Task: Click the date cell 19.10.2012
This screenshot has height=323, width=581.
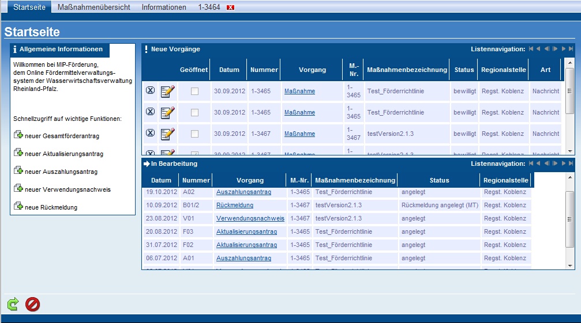Action: pos(162,192)
